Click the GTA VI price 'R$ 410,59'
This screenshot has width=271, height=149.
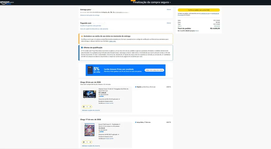(102, 128)
